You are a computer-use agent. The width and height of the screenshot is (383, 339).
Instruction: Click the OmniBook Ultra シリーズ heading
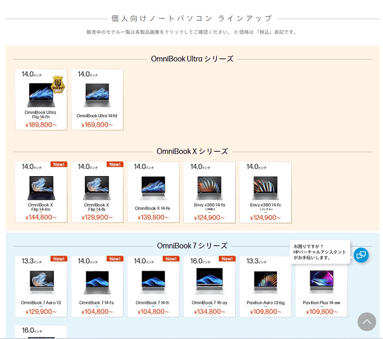point(192,59)
